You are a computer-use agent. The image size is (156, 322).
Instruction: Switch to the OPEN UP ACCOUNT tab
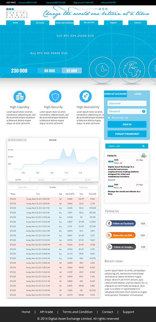click(116, 94)
